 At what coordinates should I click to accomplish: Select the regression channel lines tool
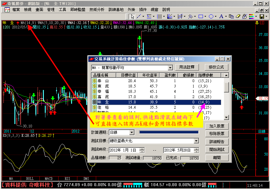pyautogui.click(x=180, y=17)
